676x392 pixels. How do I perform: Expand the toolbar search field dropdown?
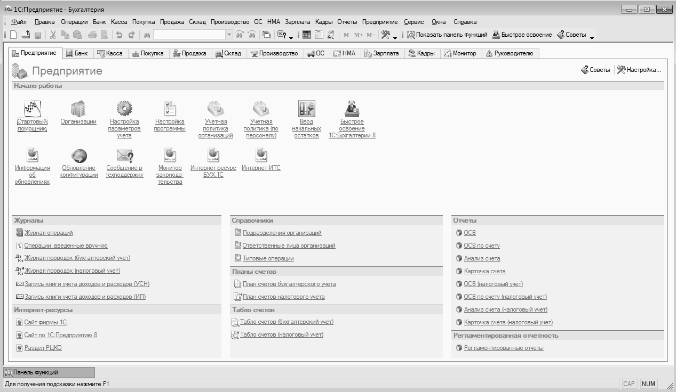pos(229,35)
